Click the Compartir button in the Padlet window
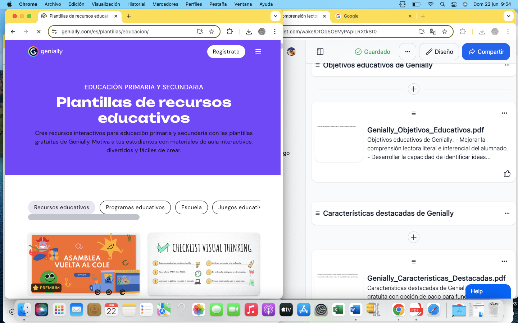The height and width of the screenshot is (323, 518). 486,52
